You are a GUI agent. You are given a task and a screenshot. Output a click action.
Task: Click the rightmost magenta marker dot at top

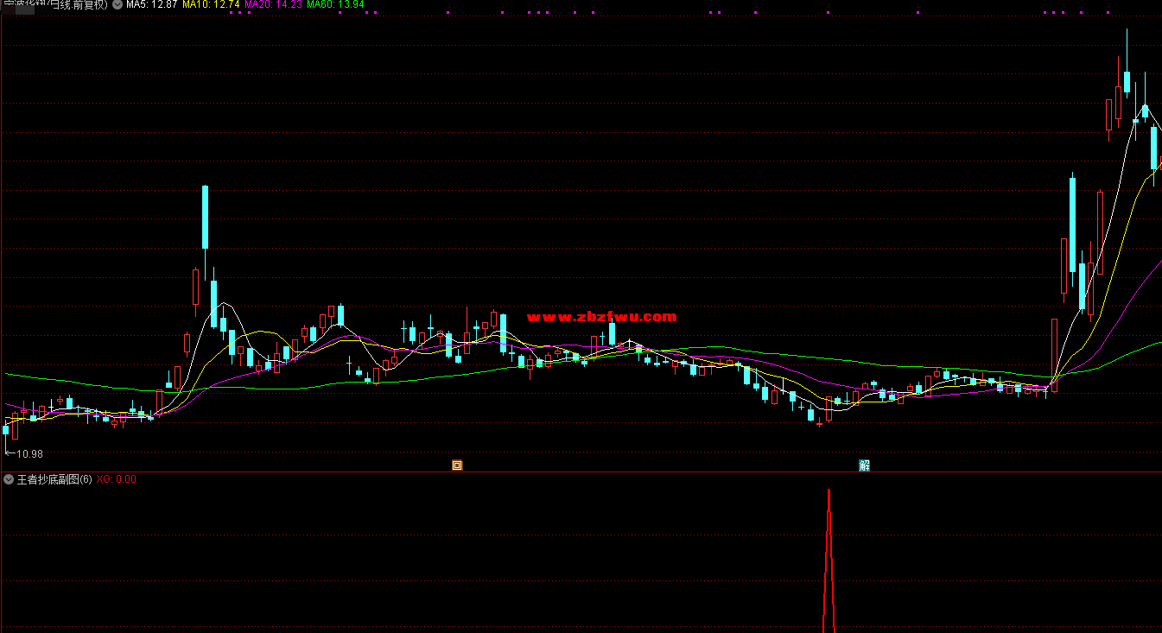tap(1108, 13)
